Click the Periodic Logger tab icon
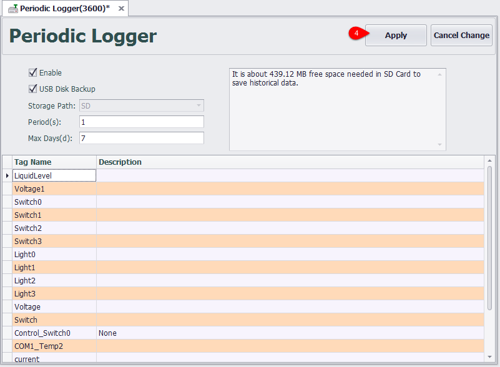500x367 pixels. (12, 9)
